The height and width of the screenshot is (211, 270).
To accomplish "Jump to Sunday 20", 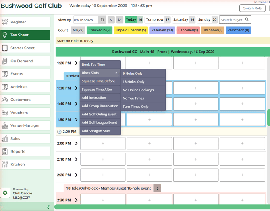I will coord(207,19).
